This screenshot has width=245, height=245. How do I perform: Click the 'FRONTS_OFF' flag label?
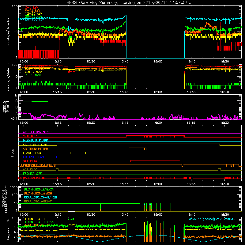(x=32, y=173)
